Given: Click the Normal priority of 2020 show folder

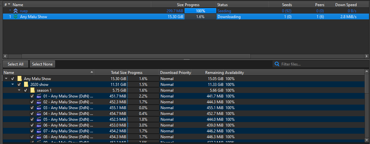Looking at the screenshot, I should pos(167,85).
